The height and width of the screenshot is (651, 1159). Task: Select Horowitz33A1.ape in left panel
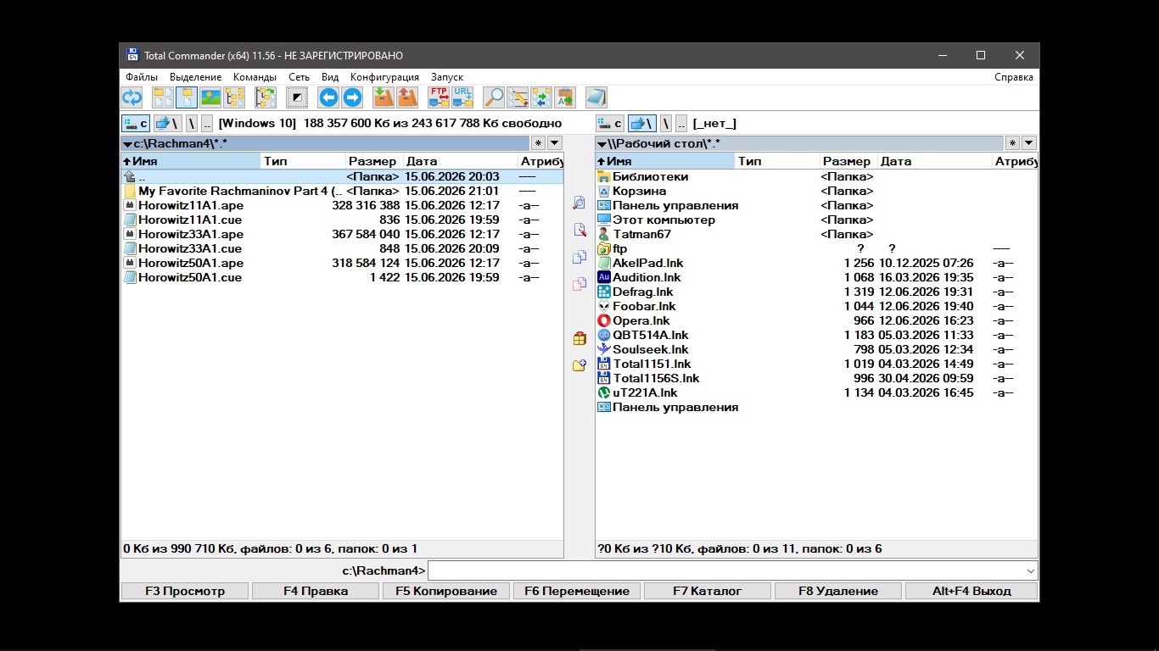342,234
